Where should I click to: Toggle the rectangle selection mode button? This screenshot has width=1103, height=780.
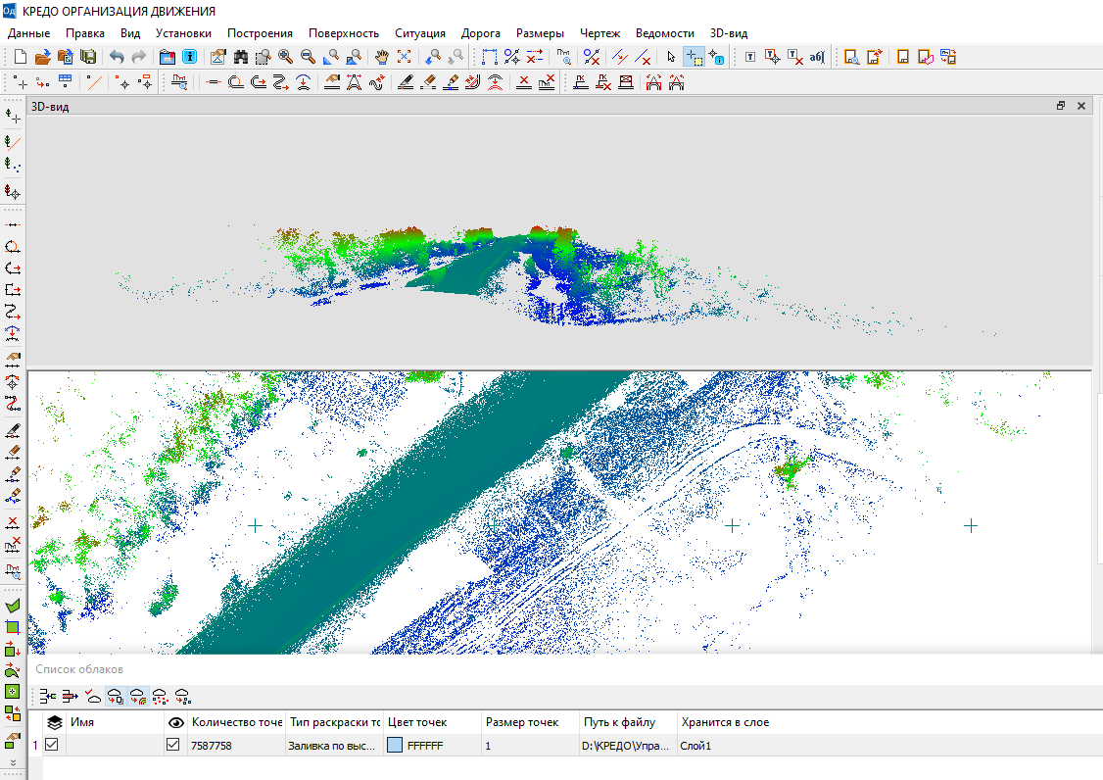pos(695,57)
